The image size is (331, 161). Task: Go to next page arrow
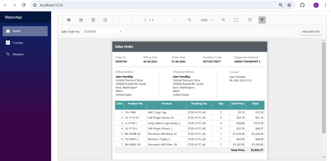click(163, 20)
